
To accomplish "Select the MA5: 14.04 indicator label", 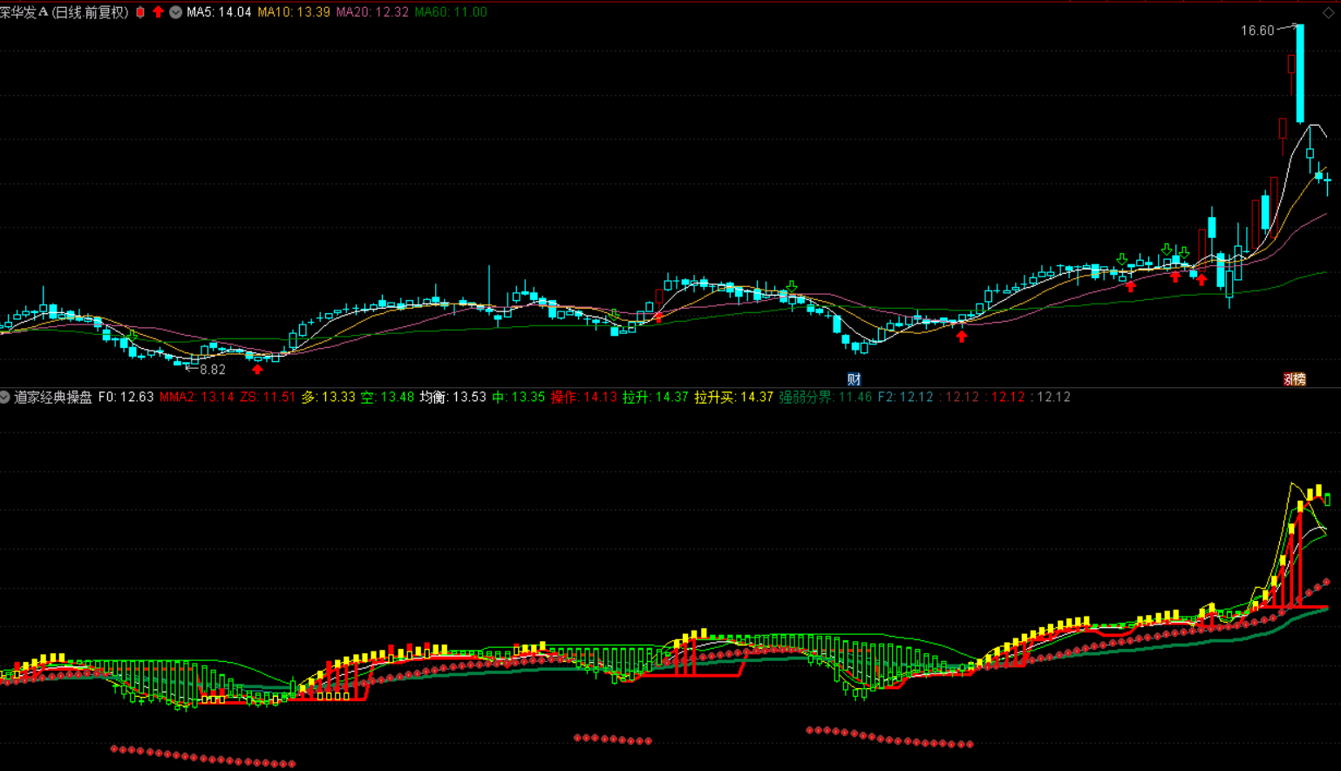I will pos(219,12).
